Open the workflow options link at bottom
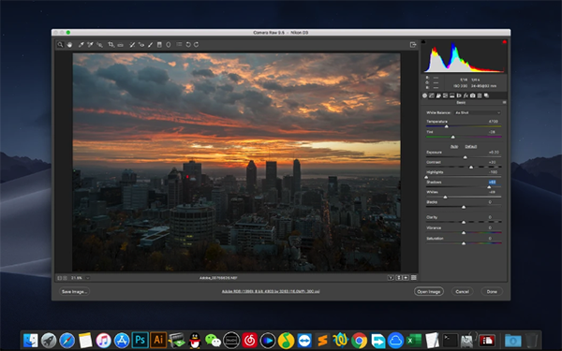 coord(271,291)
